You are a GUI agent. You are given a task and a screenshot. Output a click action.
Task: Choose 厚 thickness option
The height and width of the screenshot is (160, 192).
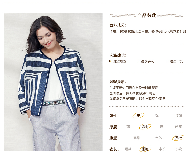pos(162,127)
